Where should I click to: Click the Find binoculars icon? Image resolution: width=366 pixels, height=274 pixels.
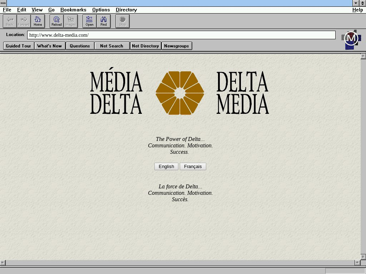104,21
